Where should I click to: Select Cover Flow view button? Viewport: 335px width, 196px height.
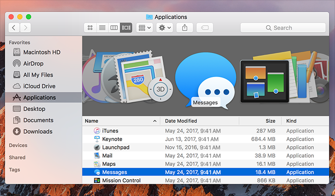(126, 28)
